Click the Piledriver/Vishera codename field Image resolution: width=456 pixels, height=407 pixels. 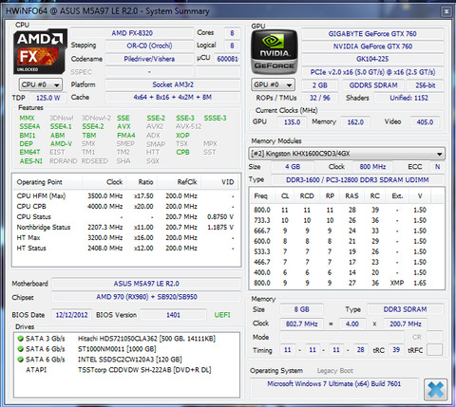[x=149, y=59]
